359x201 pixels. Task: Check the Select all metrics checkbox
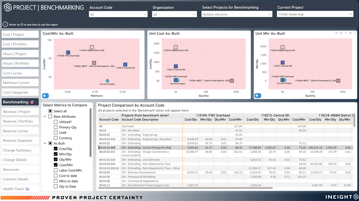50,111
